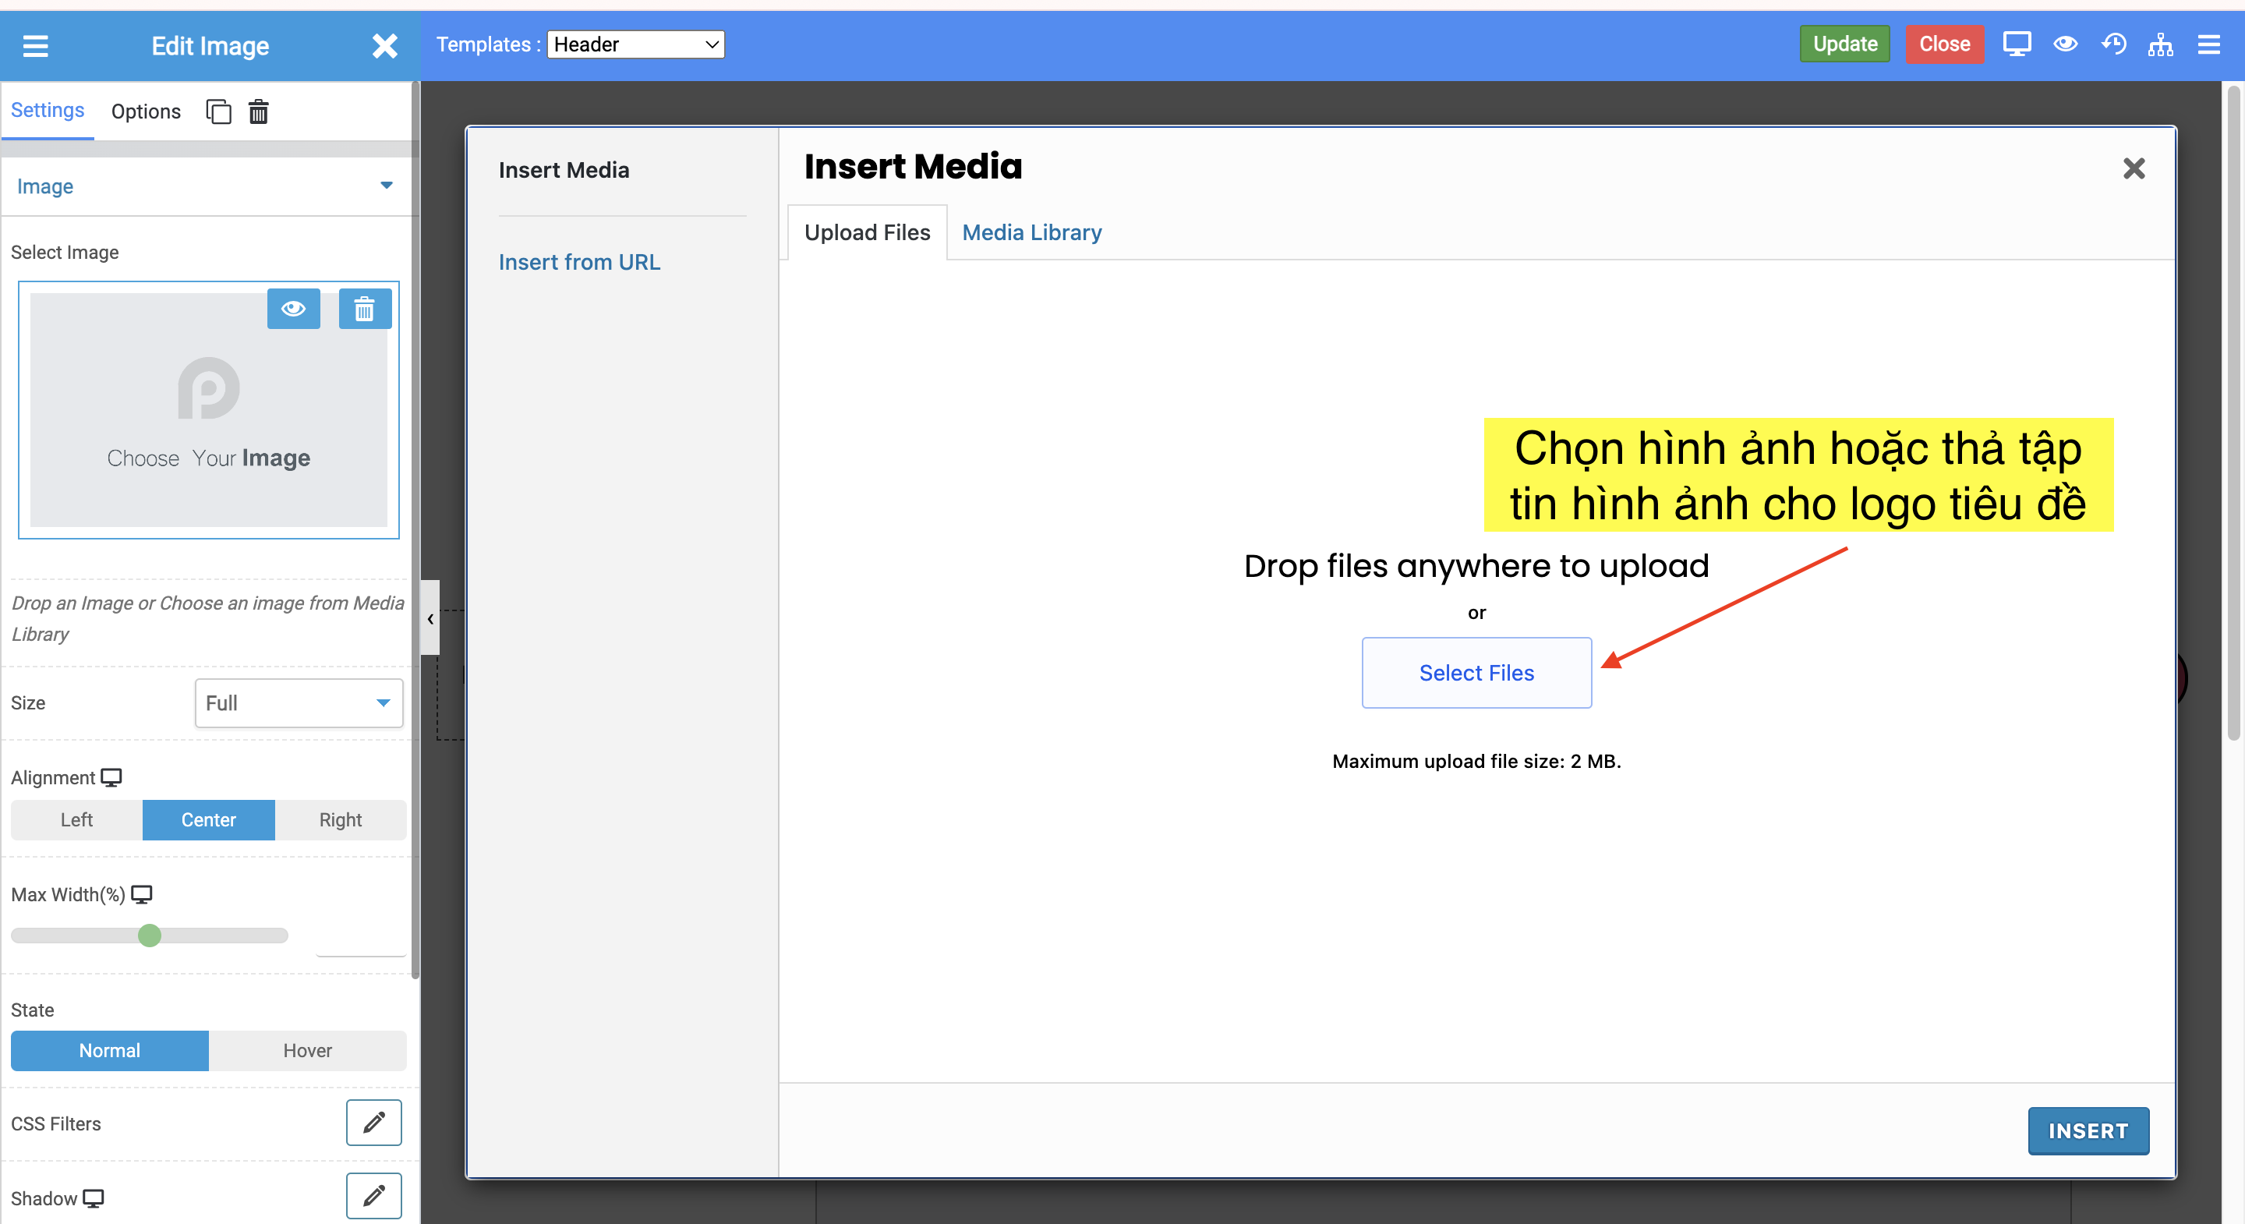This screenshot has height=1224, width=2245.
Task: Click the copy widget icon Settings
Action: (217, 110)
